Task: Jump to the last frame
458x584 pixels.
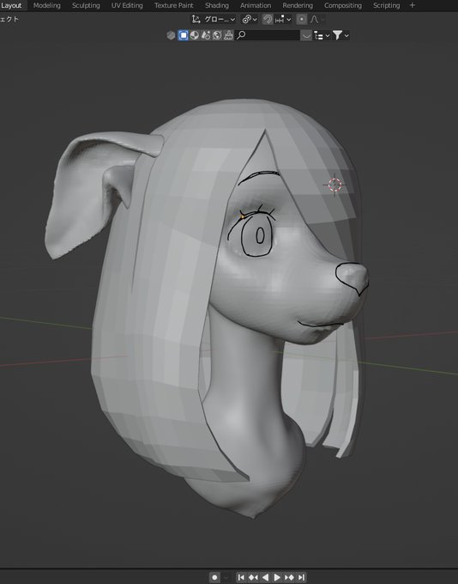Action: (301, 578)
